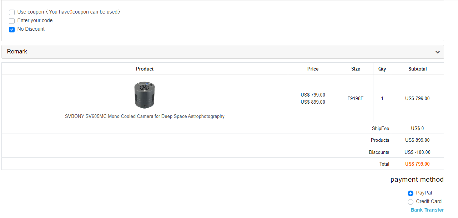Click the Product column header
458x218 pixels.
click(145, 69)
